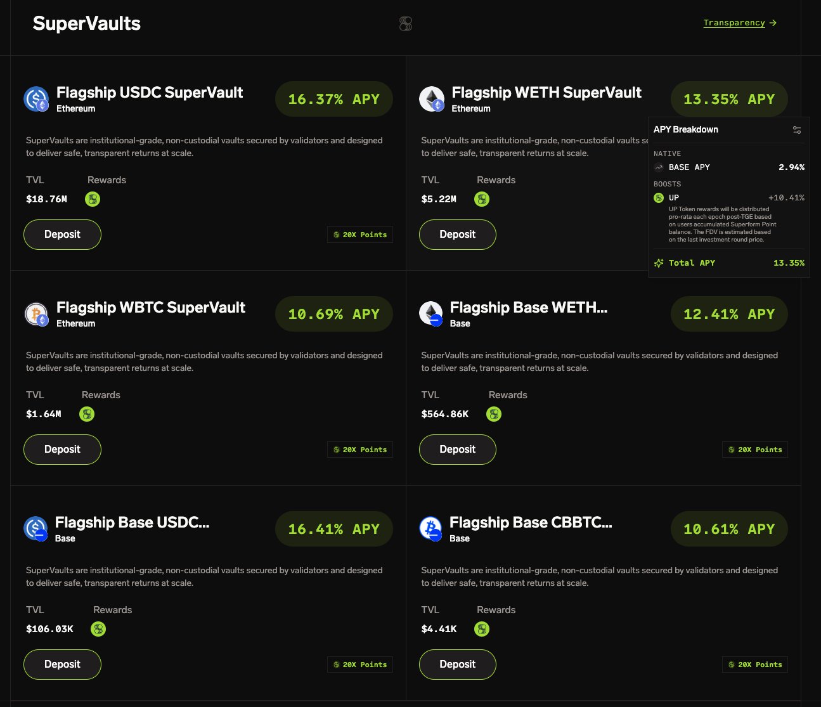Image resolution: width=821 pixels, height=707 pixels.
Task: Open APY Breakdown settings sliders icon
Action: tap(797, 130)
